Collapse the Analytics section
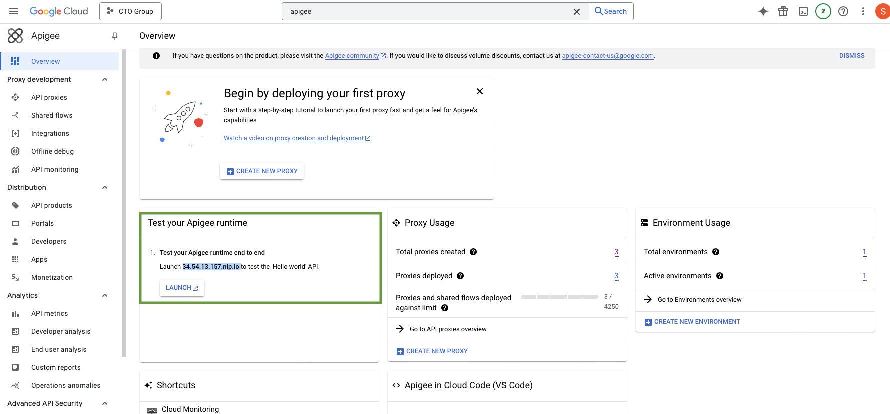Screen dimensions: 890x414 [105, 295]
